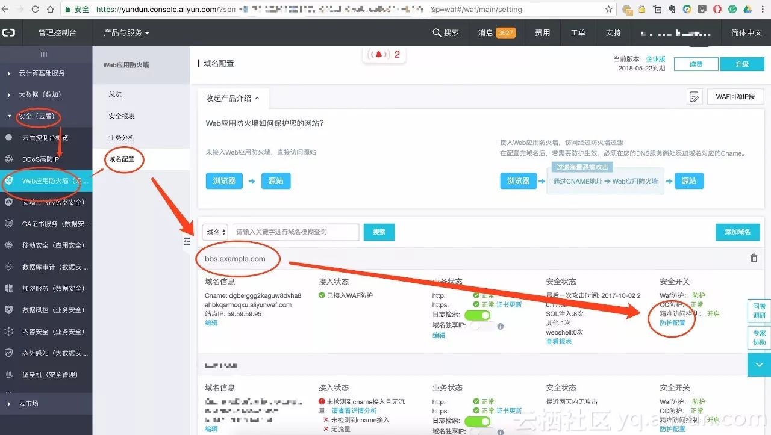Click the domain keyword search input field

click(296, 232)
